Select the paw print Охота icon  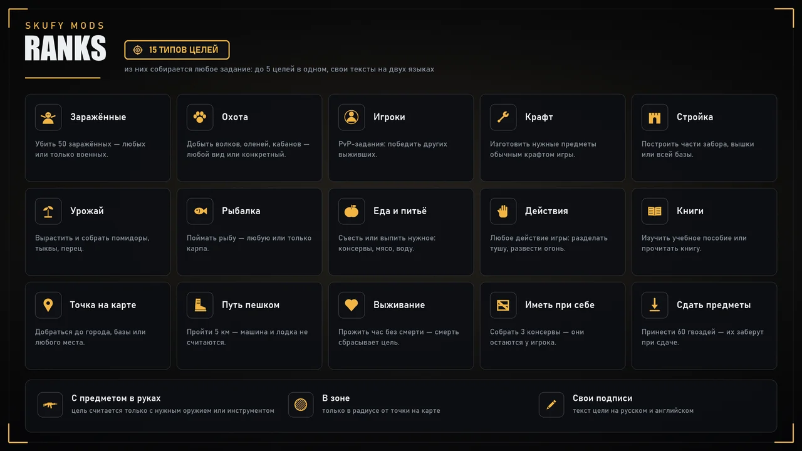click(x=200, y=117)
